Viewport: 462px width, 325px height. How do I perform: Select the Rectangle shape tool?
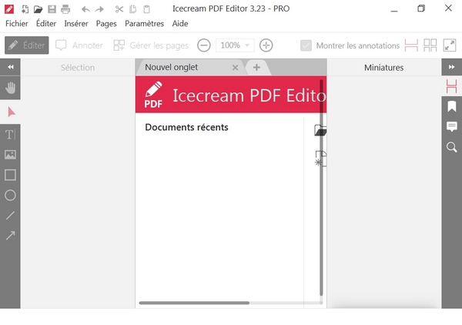10,175
